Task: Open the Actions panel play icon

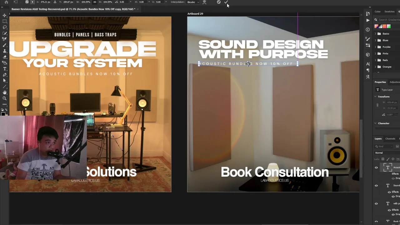Action: [368, 20]
